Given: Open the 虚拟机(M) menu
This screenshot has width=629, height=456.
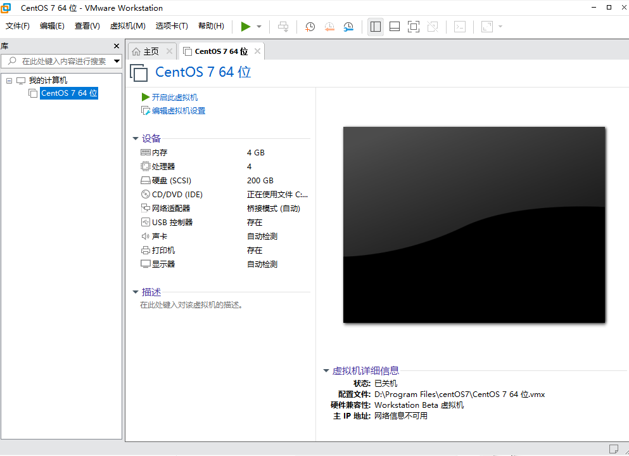Looking at the screenshot, I should pyautogui.click(x=127, y=26).
